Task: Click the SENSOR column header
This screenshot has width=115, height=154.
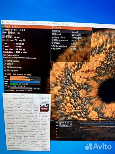Action: point(56,31)
